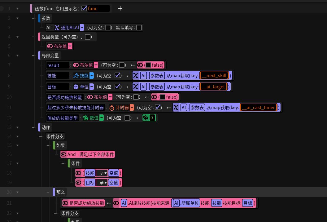The height and width of the screenshot is (222, 327).
Task: Click the X icon in __next_skill expression
Action: 136,76
